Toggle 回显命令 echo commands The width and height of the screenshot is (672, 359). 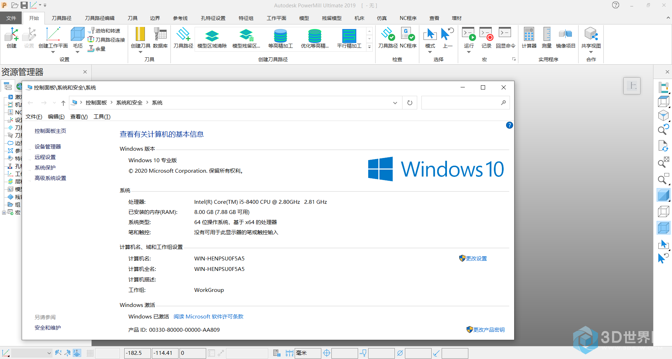point(505,38)
